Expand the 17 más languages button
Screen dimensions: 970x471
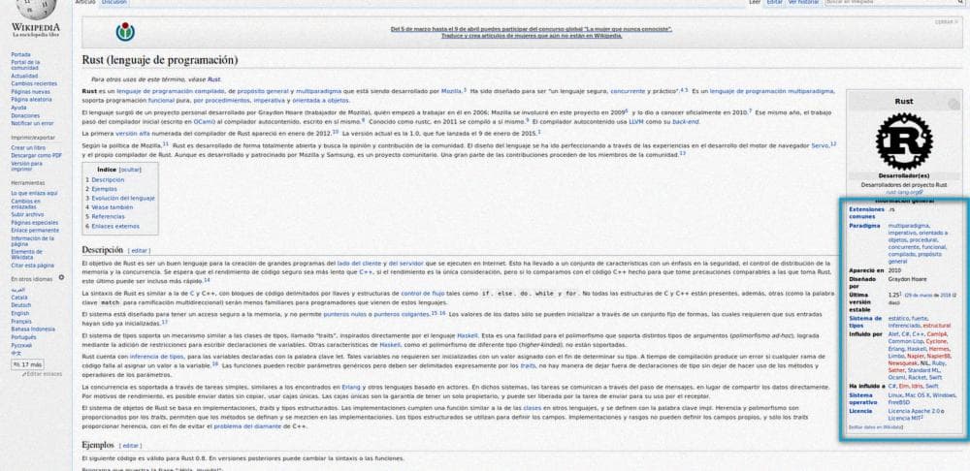pos(27,364)
